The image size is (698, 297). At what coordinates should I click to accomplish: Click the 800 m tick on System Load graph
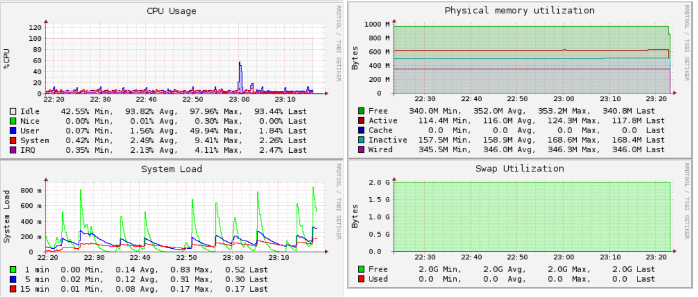[x=31, y=190]
